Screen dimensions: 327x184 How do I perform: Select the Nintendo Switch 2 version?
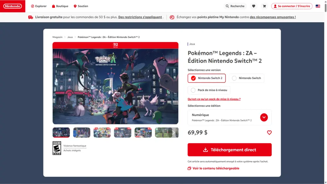(x=206, y=78)
